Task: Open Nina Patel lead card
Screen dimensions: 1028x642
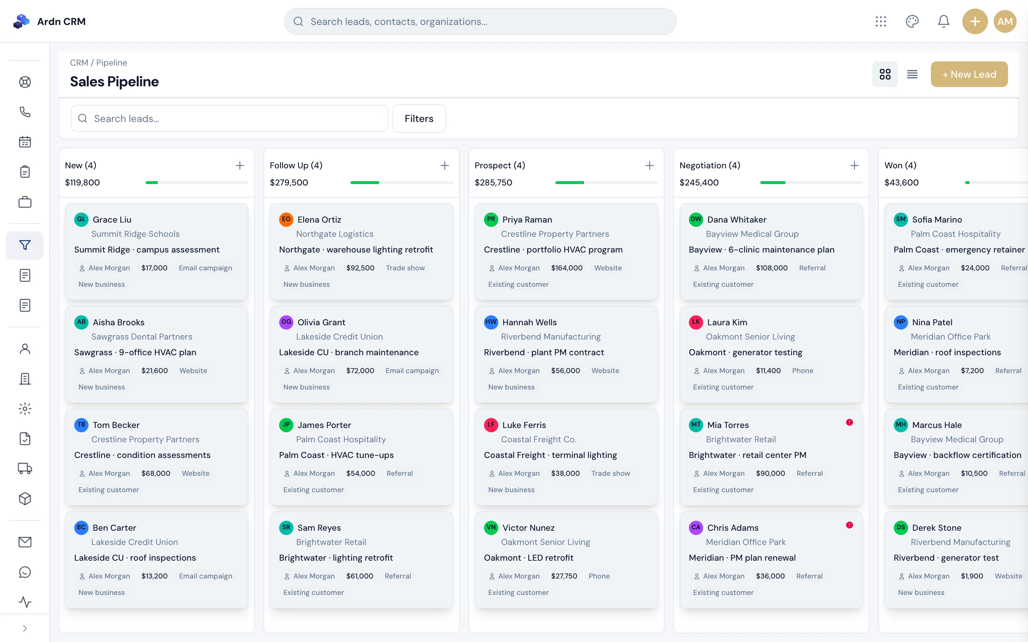Action: tap(956, 355)
